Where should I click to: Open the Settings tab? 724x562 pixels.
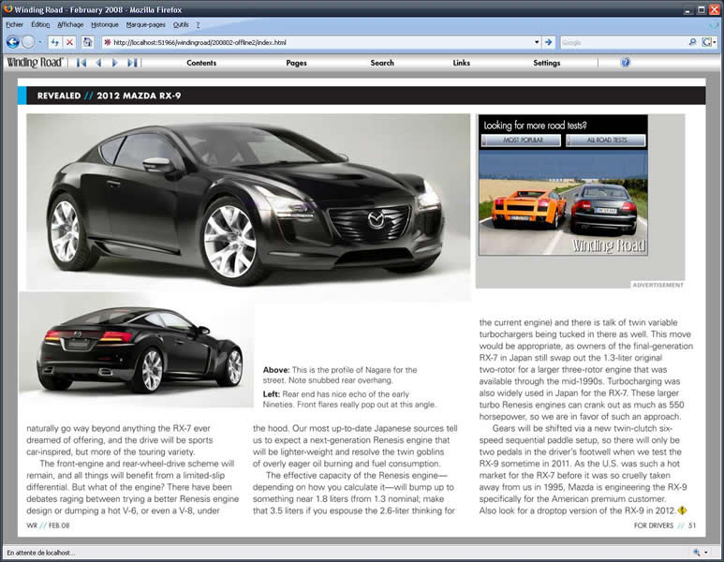pos(547,63)
